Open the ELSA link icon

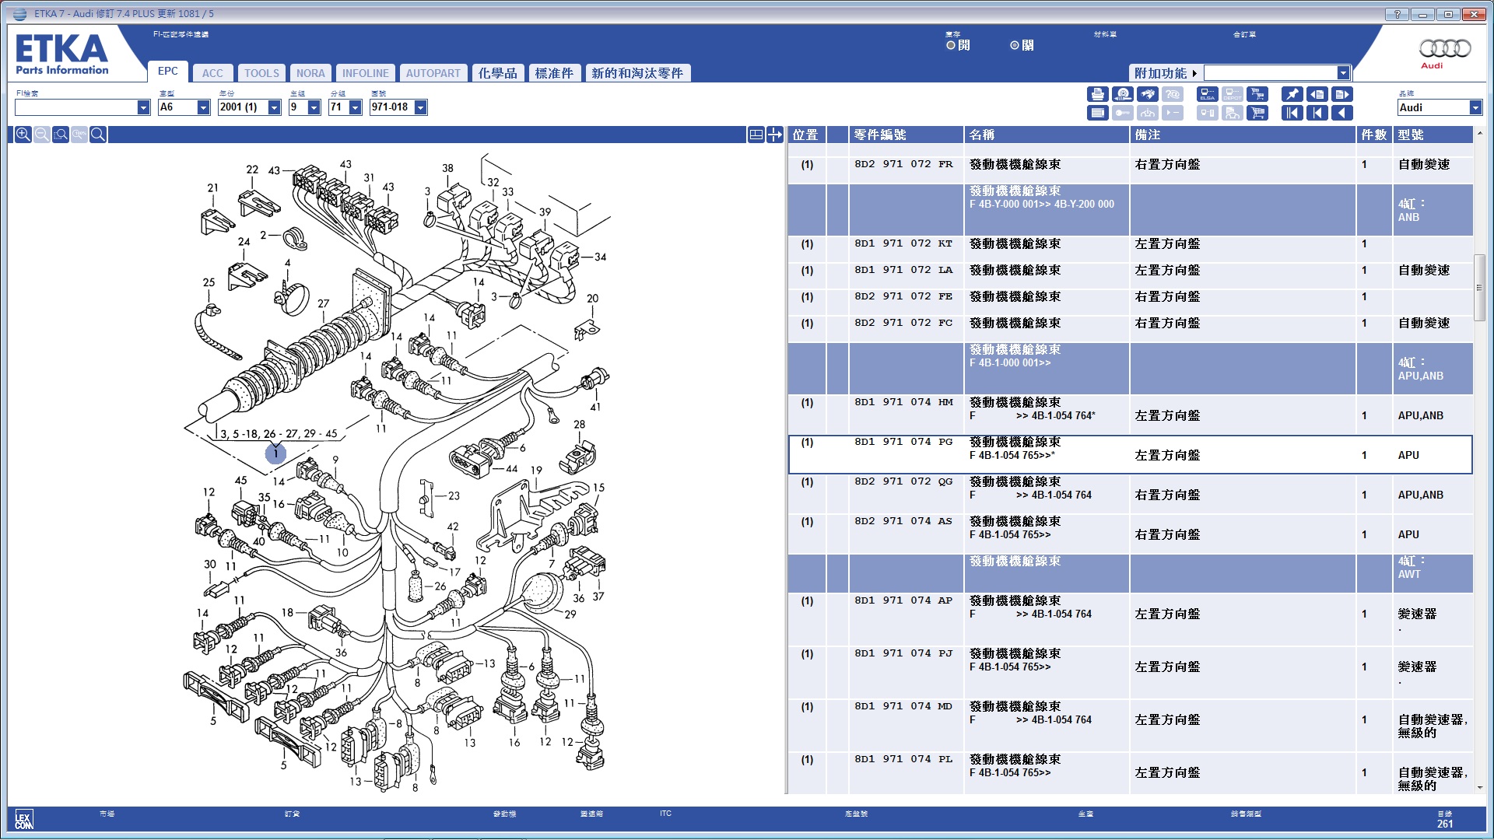pyautogui.click(x=1208, y=94)
